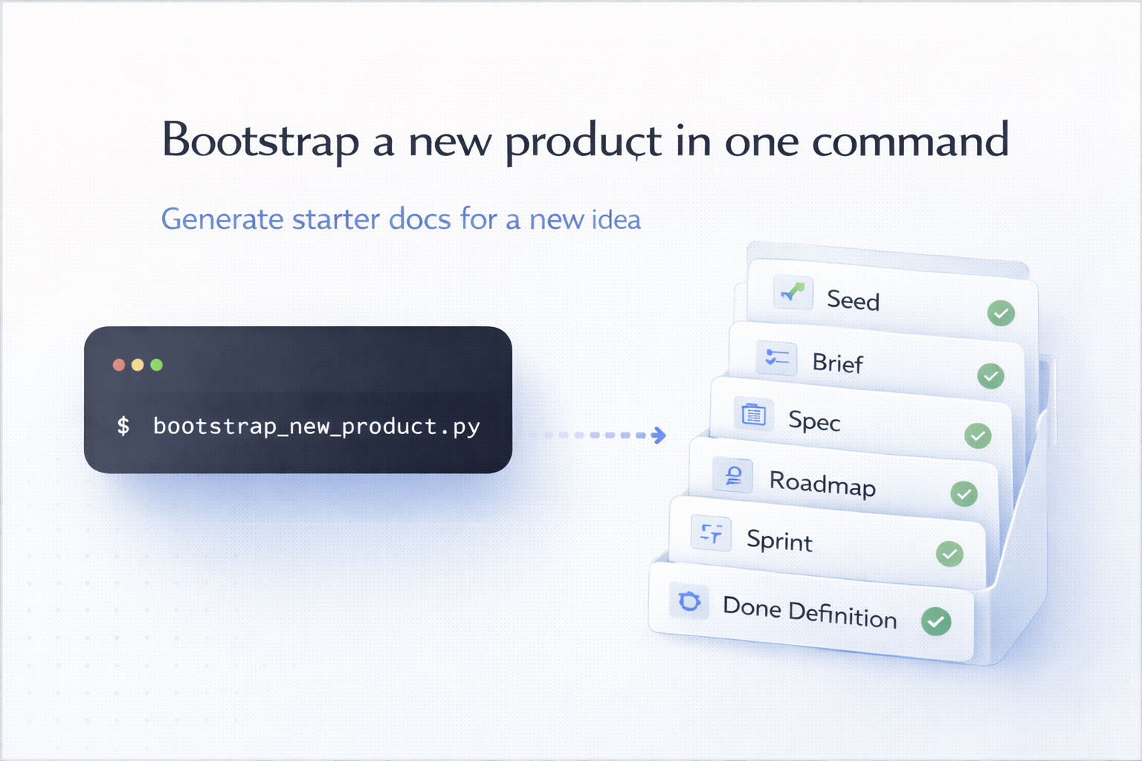Click the terminal prompt dollar sign
The image size is (1142, 761).
123,427
